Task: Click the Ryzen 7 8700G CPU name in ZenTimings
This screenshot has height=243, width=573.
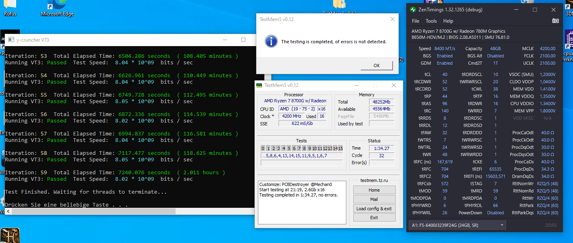Action: (x=458, y=31)
